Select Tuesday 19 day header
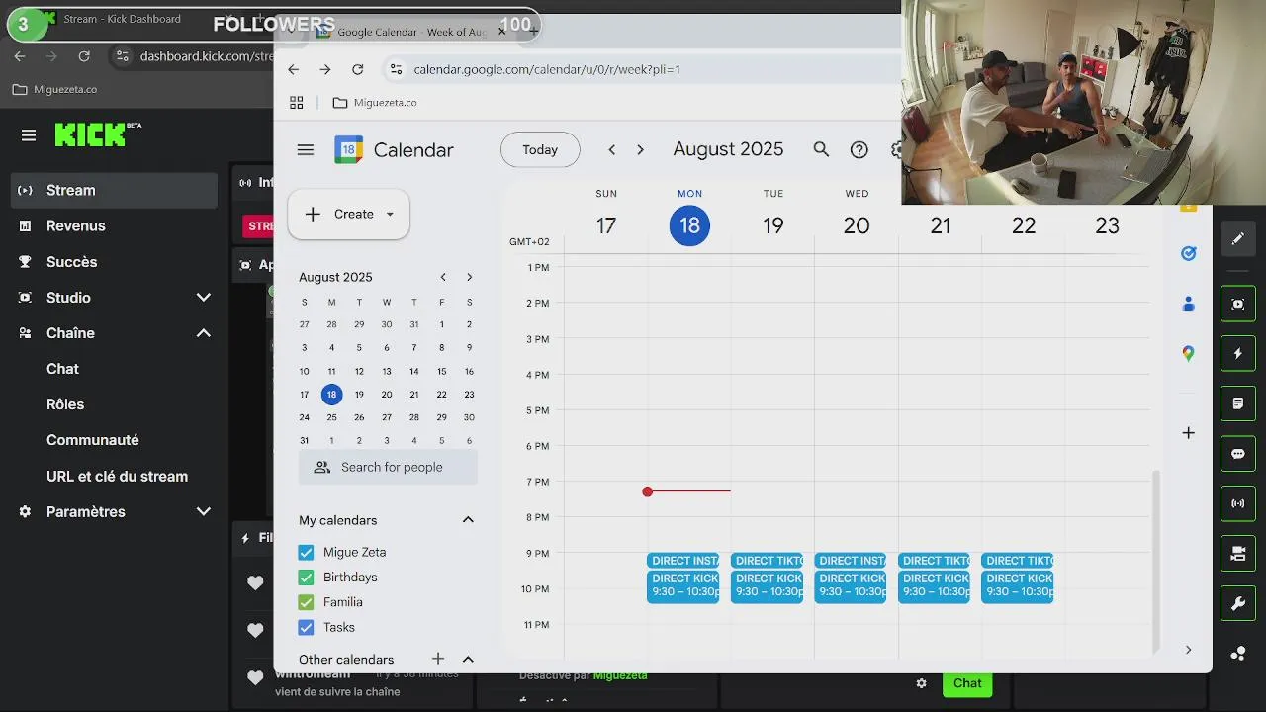 [773, 225]
